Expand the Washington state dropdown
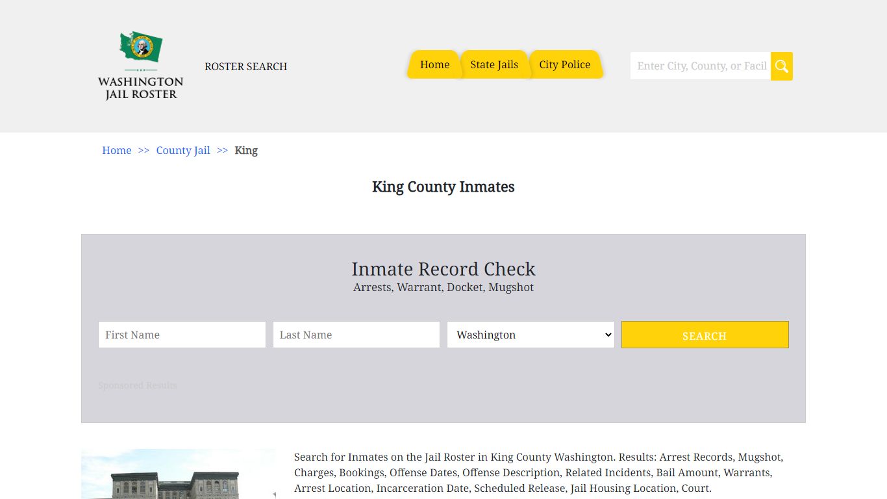This screenshot has width=887, height=499. pyautogui.click(x=531, y=335)
